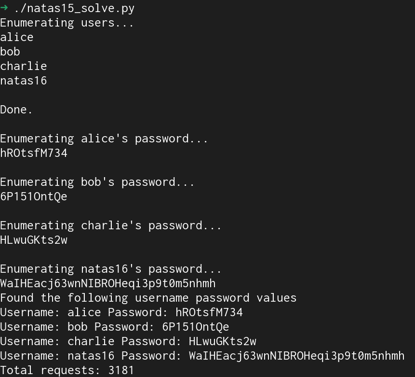Click 'Found the following username password values'

[x=148, y=298]
